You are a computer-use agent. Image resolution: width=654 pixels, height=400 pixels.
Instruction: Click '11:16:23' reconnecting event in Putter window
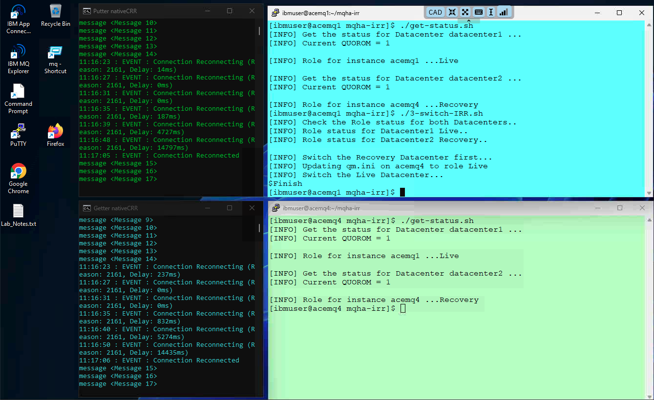[x=167, y=66]
